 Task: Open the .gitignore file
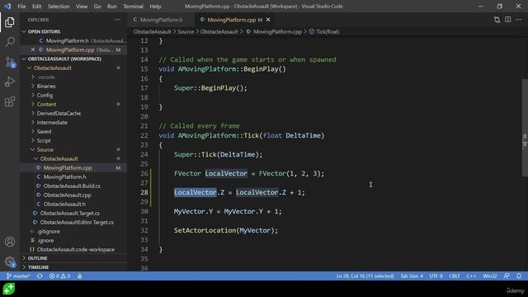pyautogui.click(x=74, y=232)
